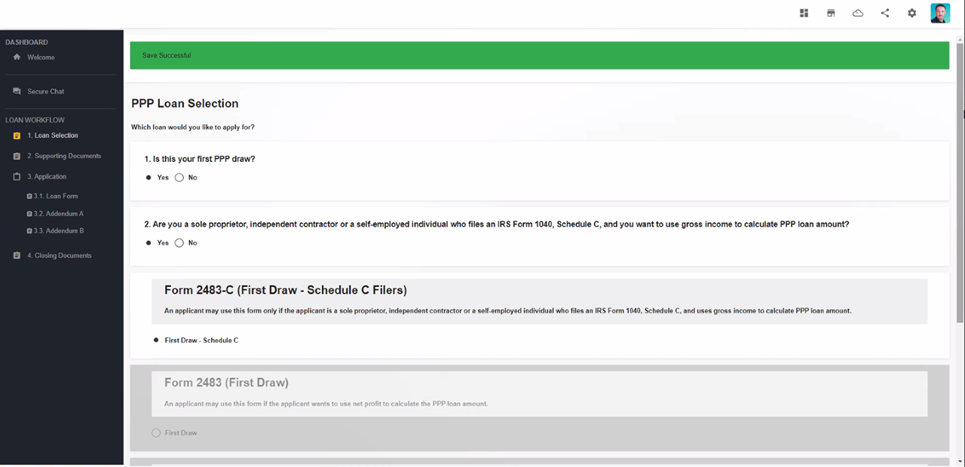Choose No for sole proprietor Schedule C question
This screenshot has height=467, width=965.
click(x=179, y=243)
